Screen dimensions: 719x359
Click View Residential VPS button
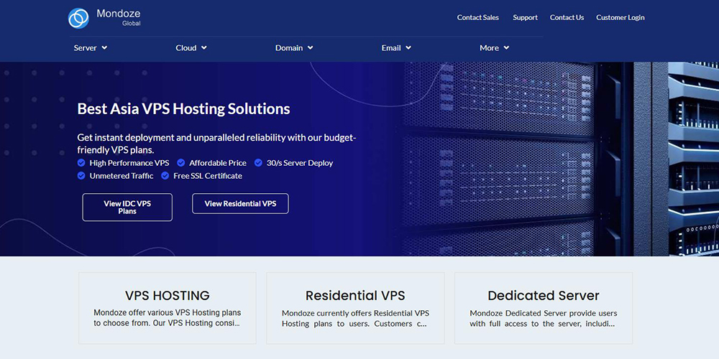click(x=240, y=204)
